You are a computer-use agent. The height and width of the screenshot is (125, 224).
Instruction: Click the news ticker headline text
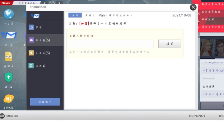(x=27, y=3)
